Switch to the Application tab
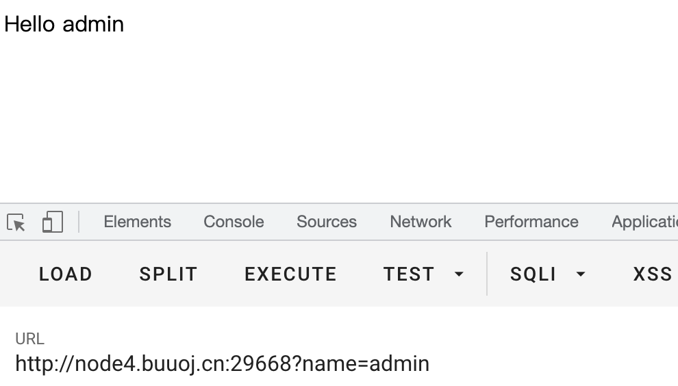The width and height of the screenshot is (678, 386). tap(644, 222)
